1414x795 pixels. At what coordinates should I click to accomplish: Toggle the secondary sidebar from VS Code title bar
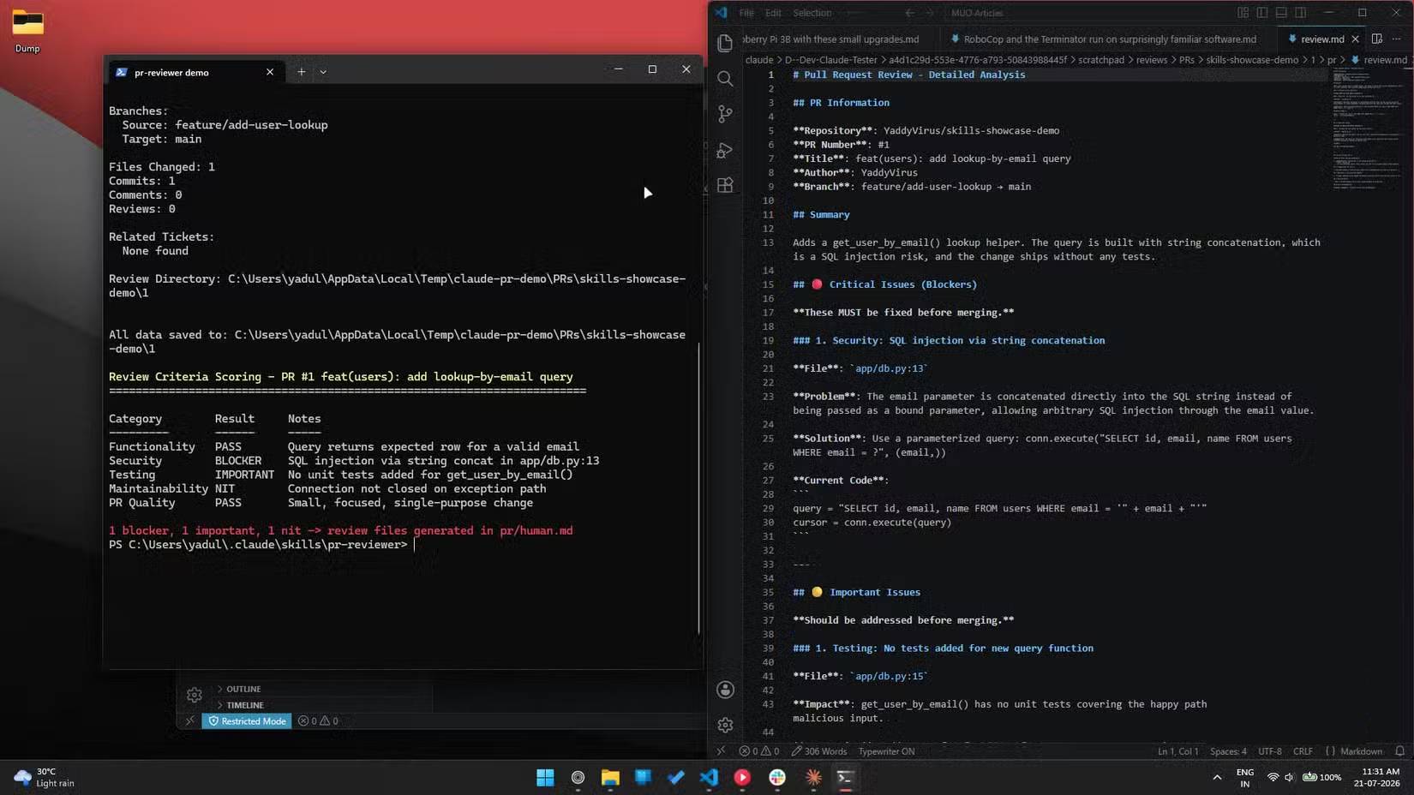(1300, 13)
